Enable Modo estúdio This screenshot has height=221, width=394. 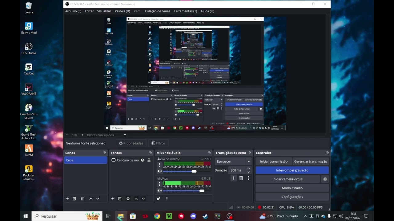click(292, 188)
